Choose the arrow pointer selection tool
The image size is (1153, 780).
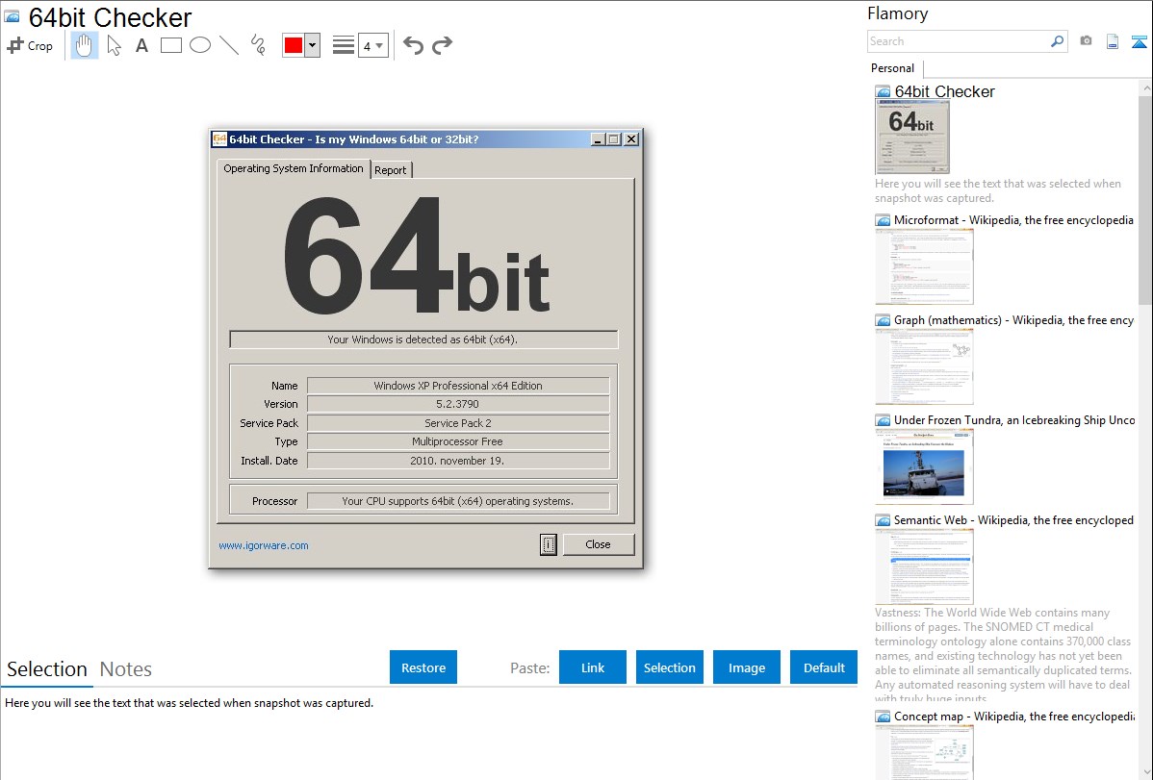coord(114,45)
